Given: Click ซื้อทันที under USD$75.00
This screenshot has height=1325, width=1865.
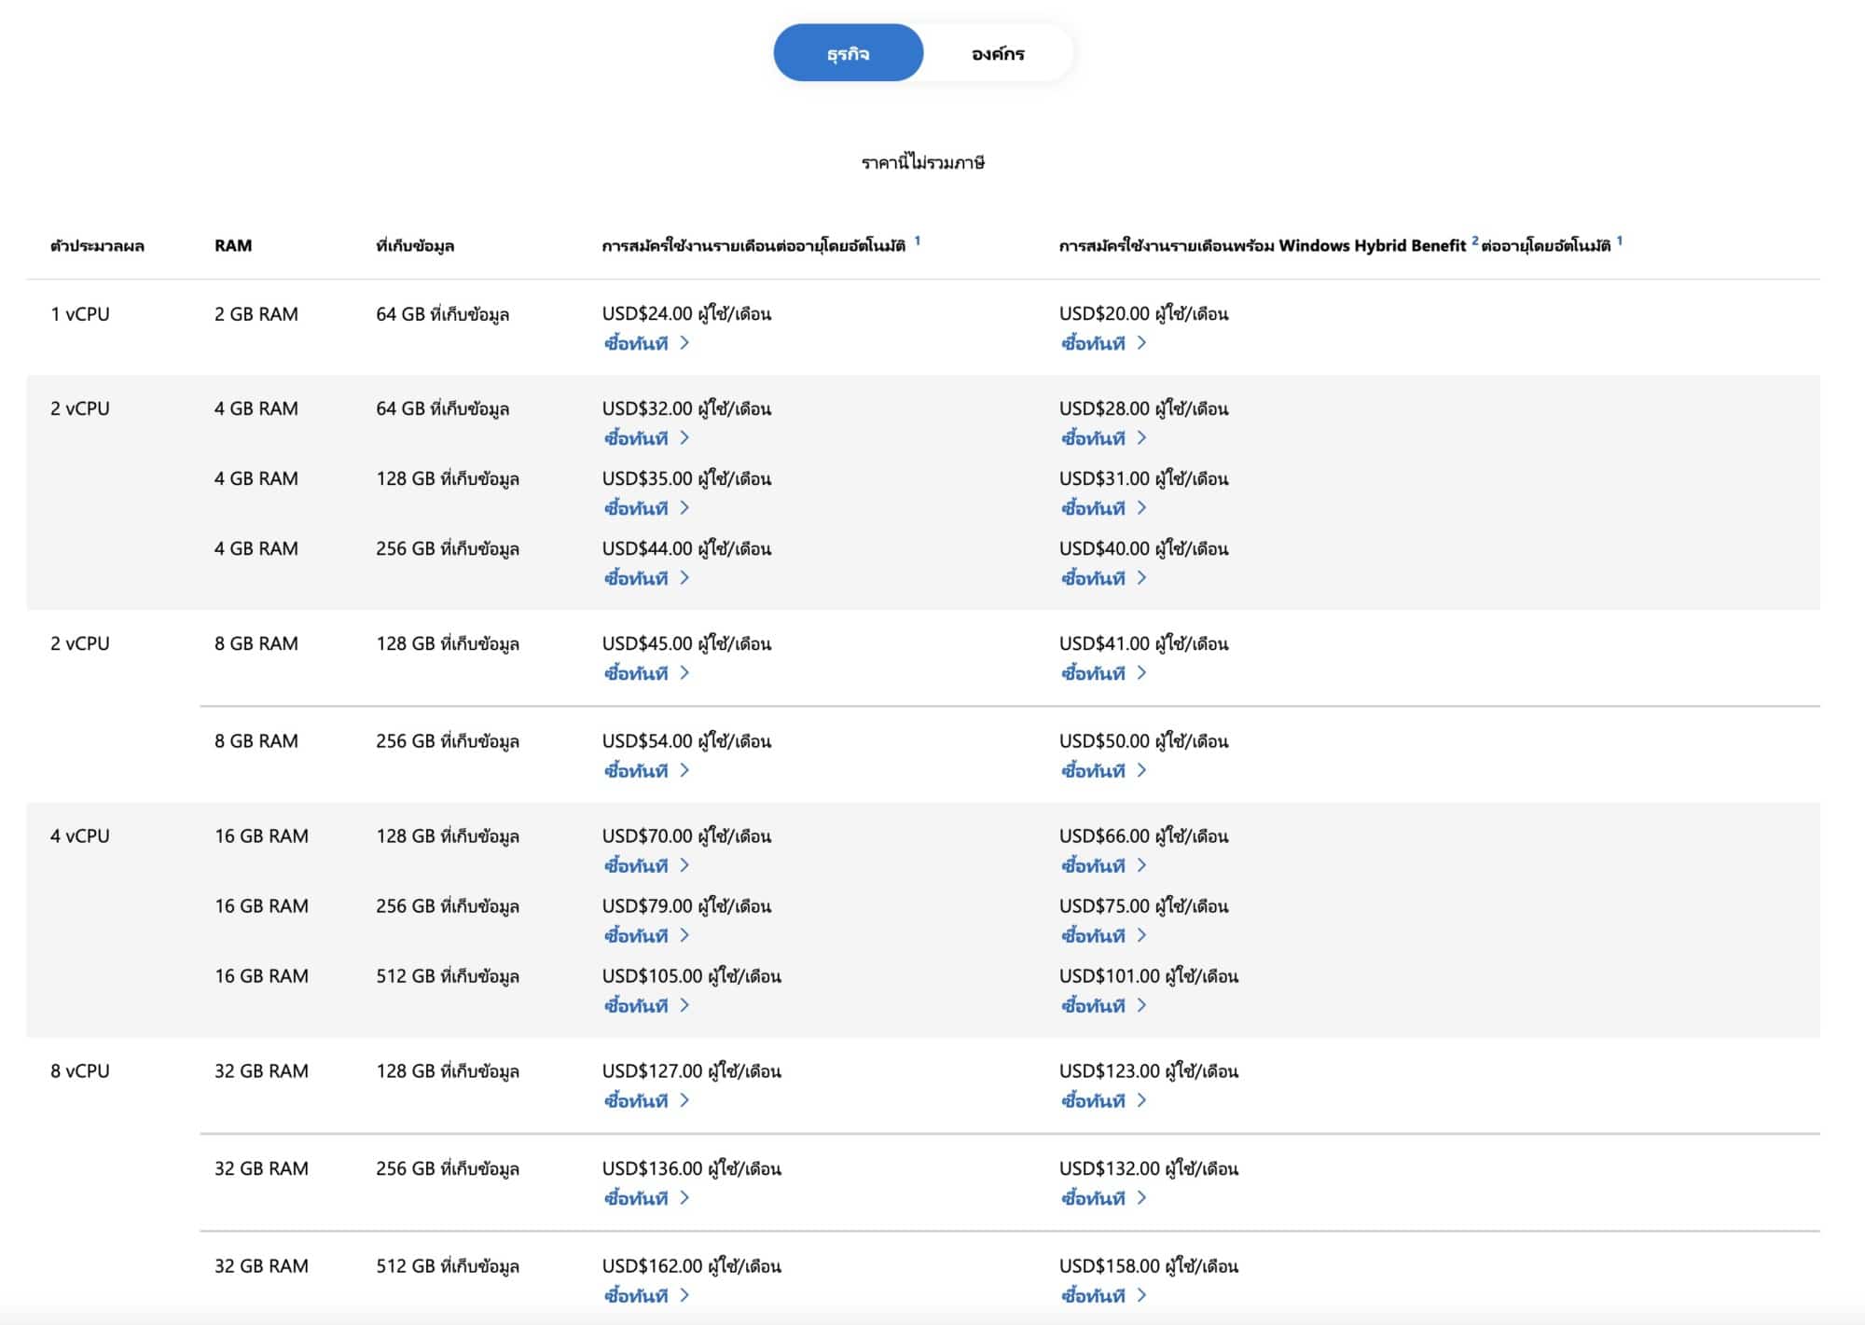Looking at the screenshot, I should 1103,936.
